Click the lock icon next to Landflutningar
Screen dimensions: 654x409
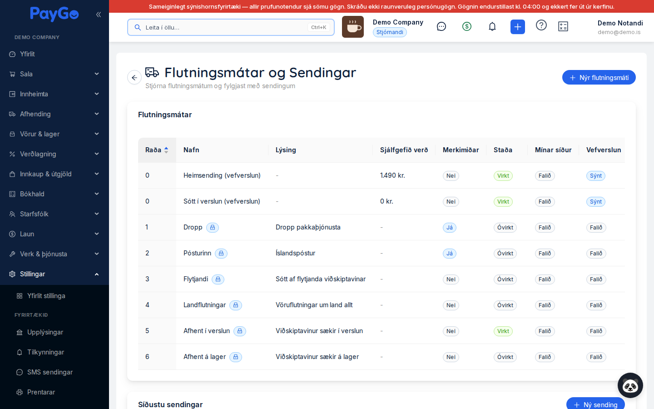point(236,305)
